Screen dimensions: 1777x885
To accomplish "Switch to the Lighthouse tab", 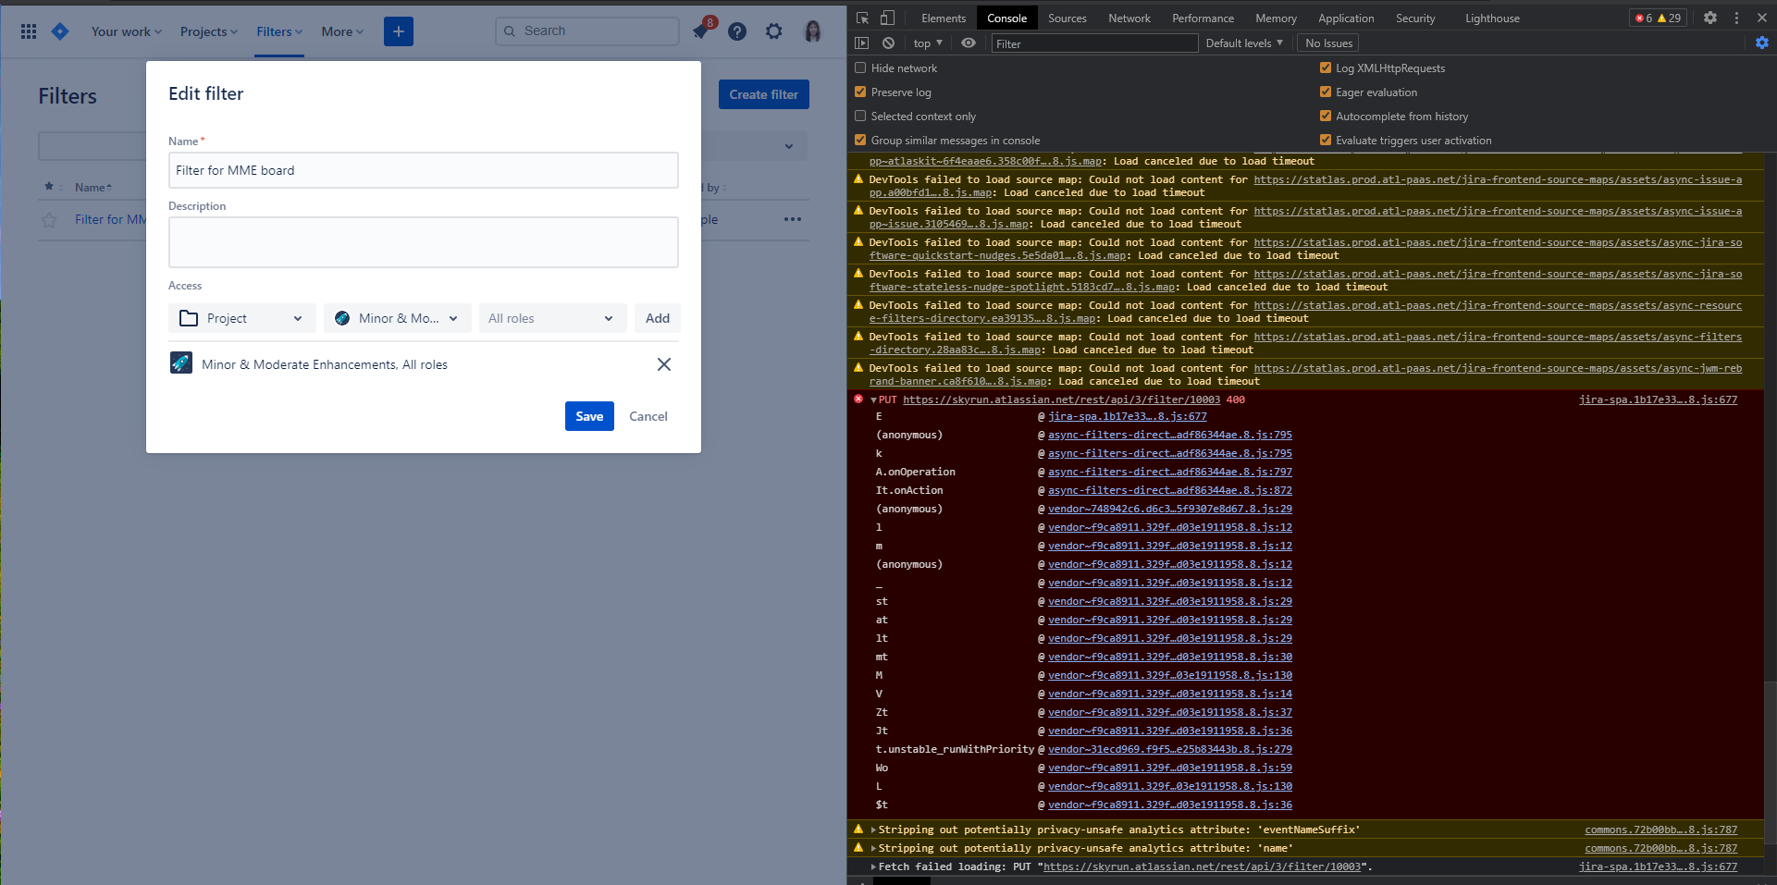I will click(x=1492, y=18).
